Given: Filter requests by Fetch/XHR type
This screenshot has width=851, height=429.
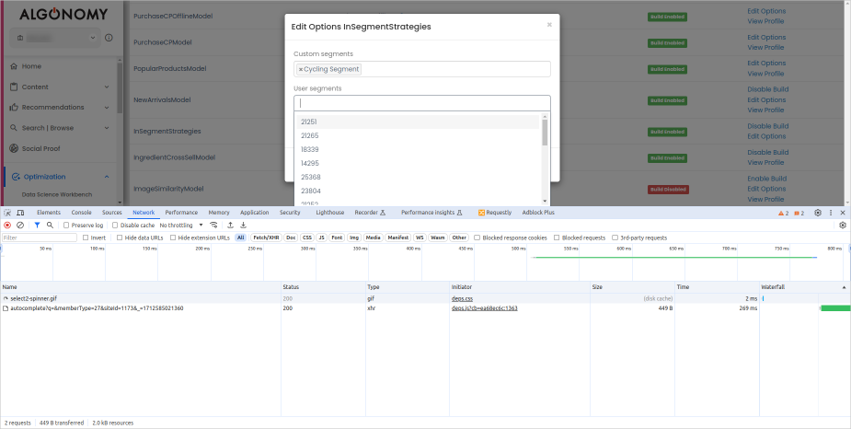Looking at the screenshot, I should click(x=266, y=238).
